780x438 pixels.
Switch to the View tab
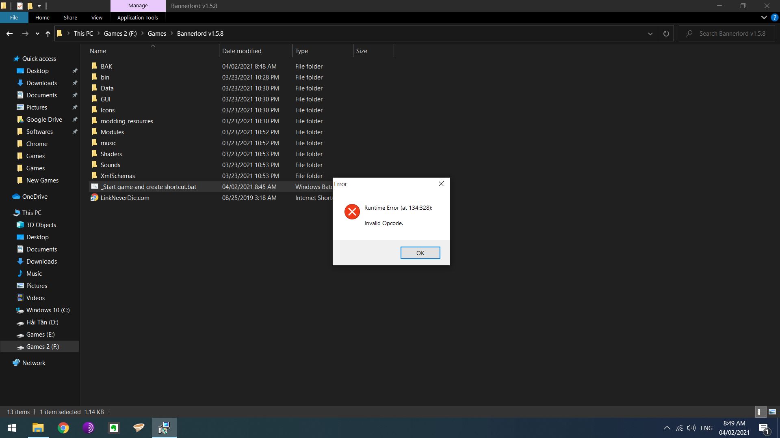click(x=96, y=17)
